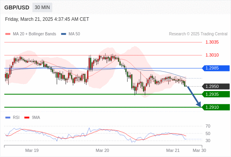Click the MA 20 + Bollinger Bands legend label
The width and height of the screenshot is (231, 157).
point(34,34)
